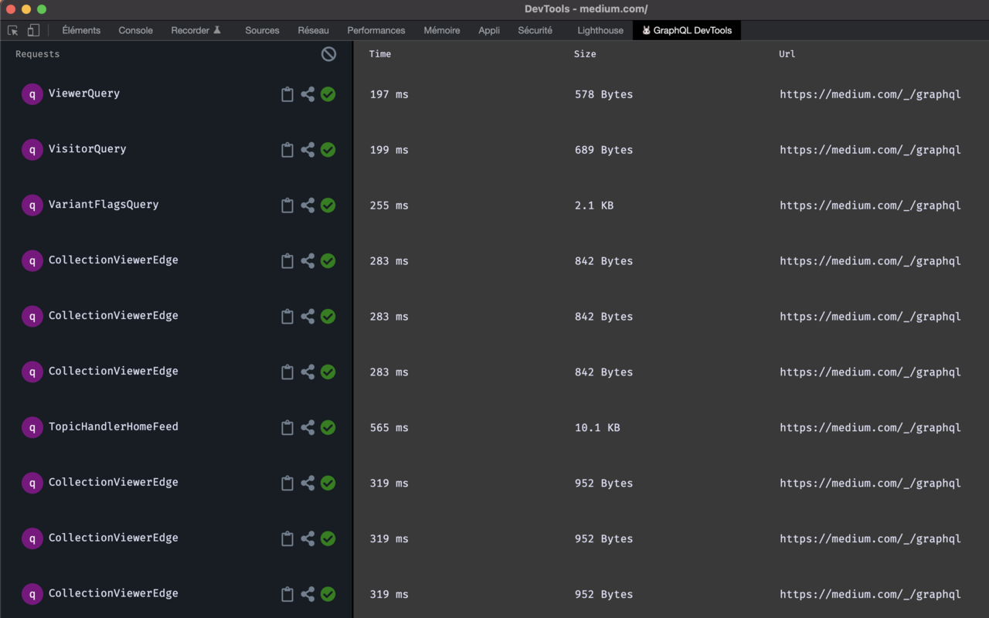Click the Requests panel heading
Viewport: 989px width, 618px height.
[x=37, y=54]
